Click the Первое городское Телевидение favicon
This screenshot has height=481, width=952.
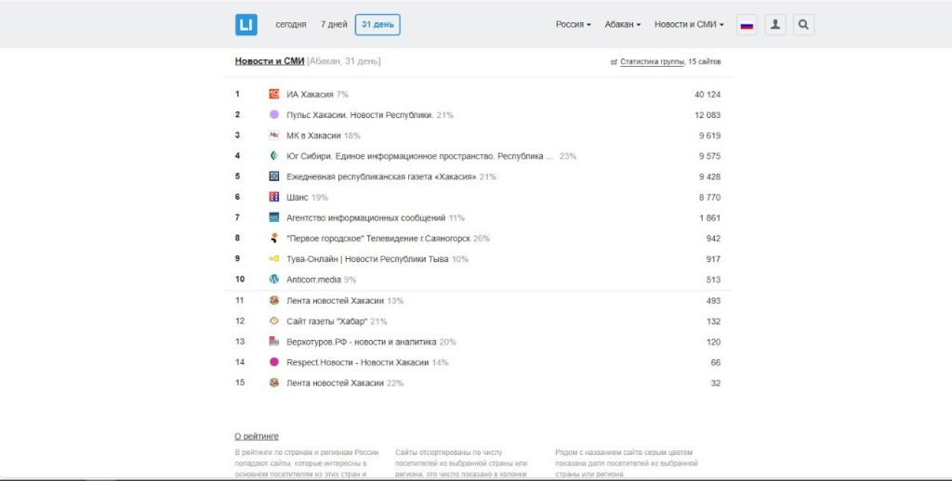274,238
